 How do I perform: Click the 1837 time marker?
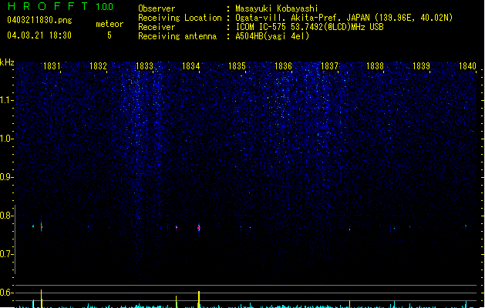(329, 66)
